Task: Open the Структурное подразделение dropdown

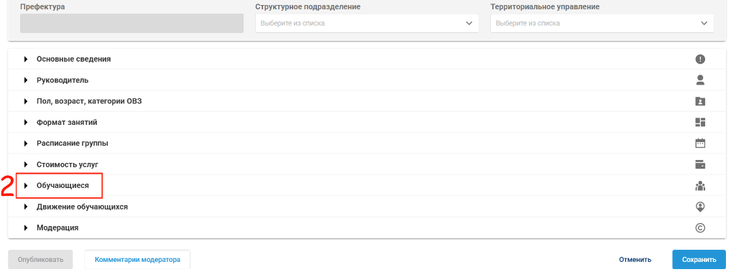Action: coord(367,23)
